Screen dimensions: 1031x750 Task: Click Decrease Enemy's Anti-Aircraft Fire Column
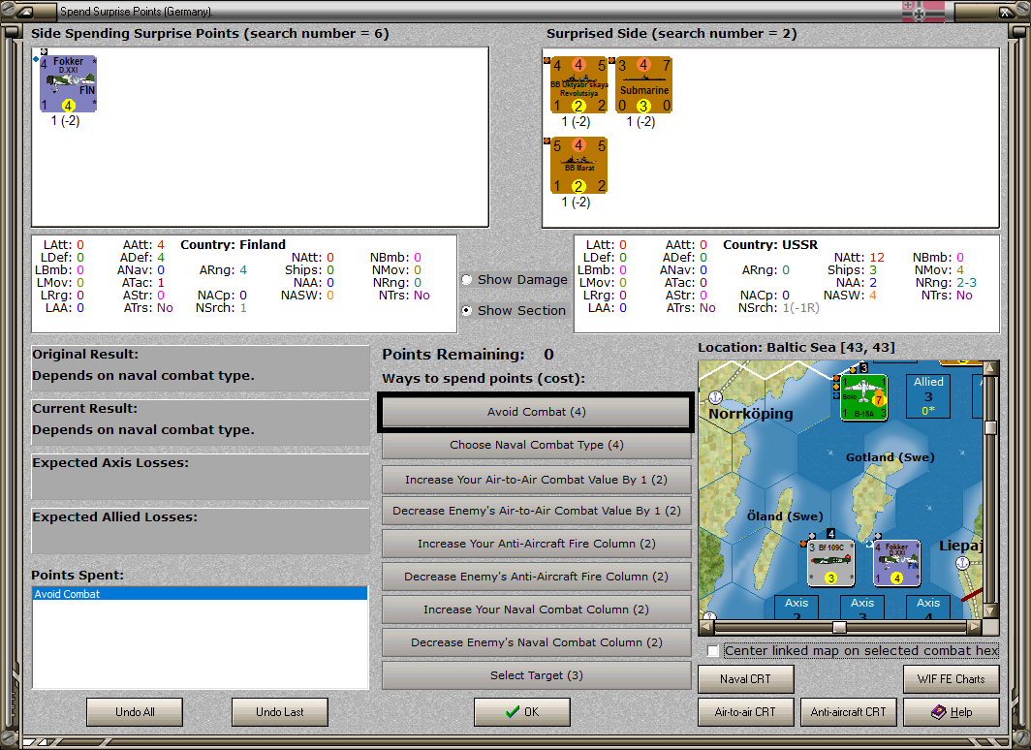(x=536, y=577)
